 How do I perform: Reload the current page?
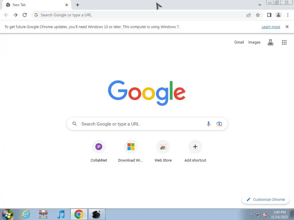tap(25, 15)
